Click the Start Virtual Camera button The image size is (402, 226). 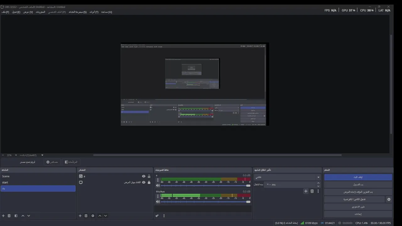pyautogui.click(x=355, y=199)
